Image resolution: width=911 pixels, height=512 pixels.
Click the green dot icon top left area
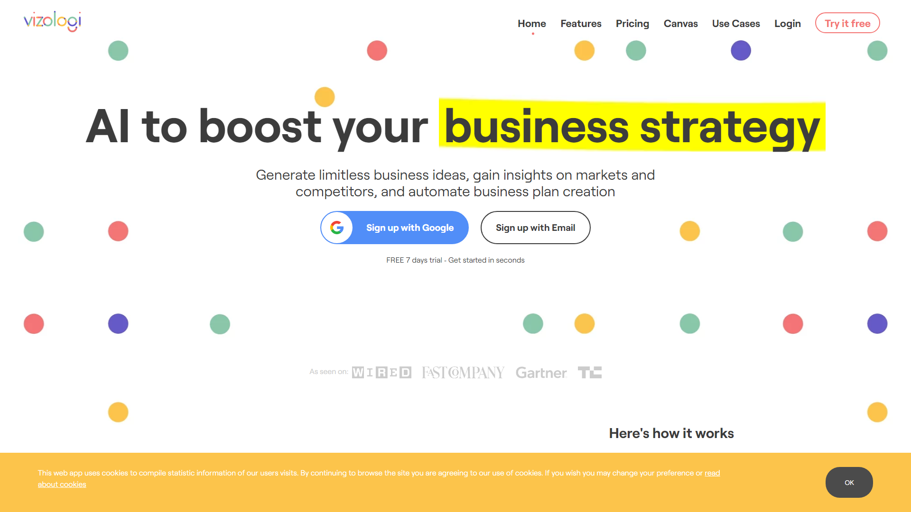coord(118,50)
